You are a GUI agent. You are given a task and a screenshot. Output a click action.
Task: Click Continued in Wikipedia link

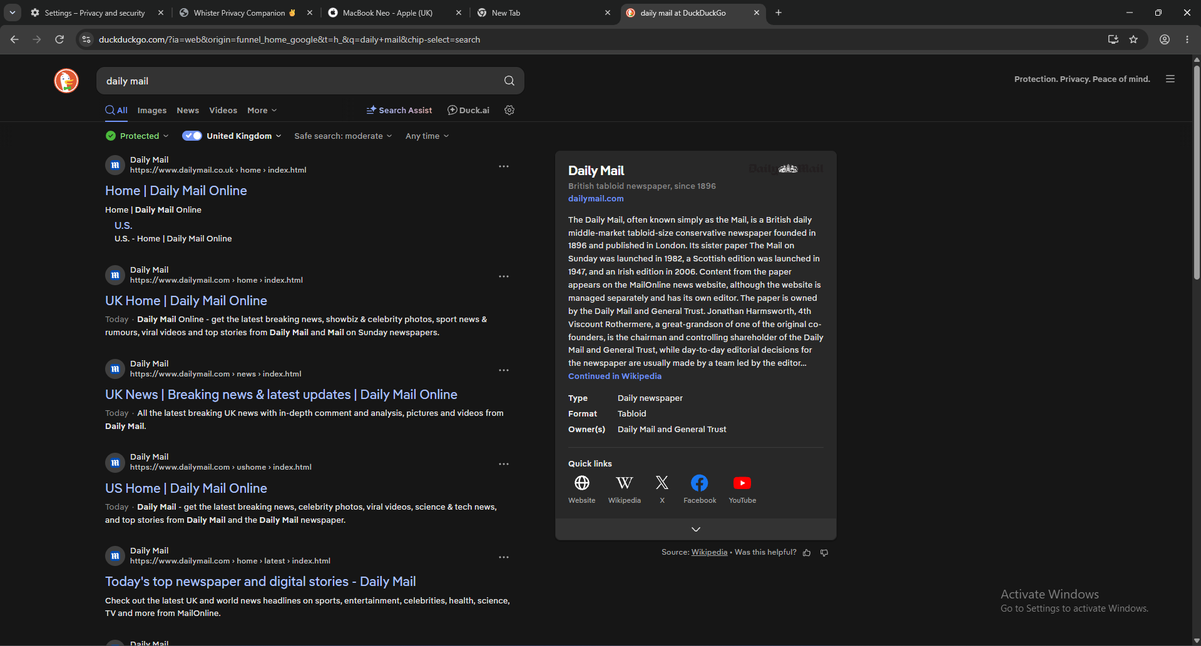coord(615,376)
